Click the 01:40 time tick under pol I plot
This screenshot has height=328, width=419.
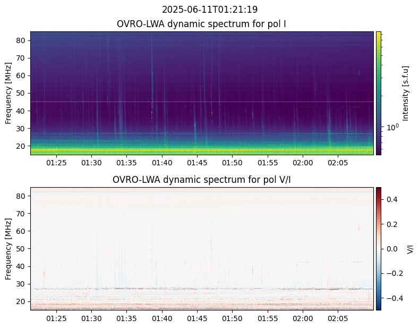[x=162, y=162]
